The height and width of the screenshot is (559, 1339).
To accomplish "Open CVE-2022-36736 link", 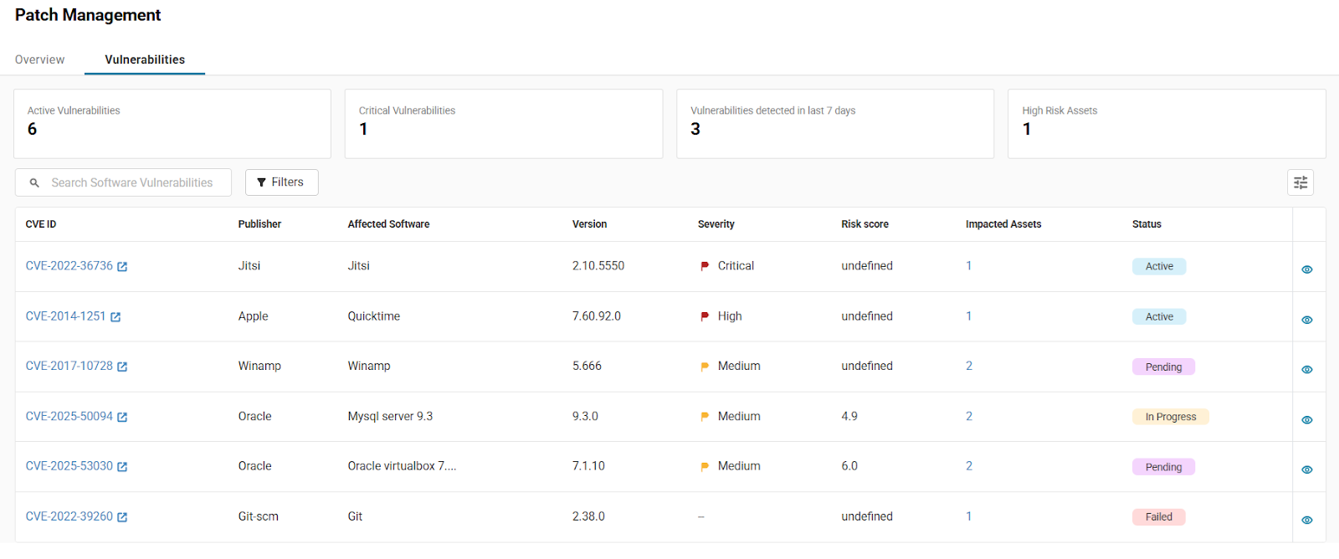I will [69, 266].
